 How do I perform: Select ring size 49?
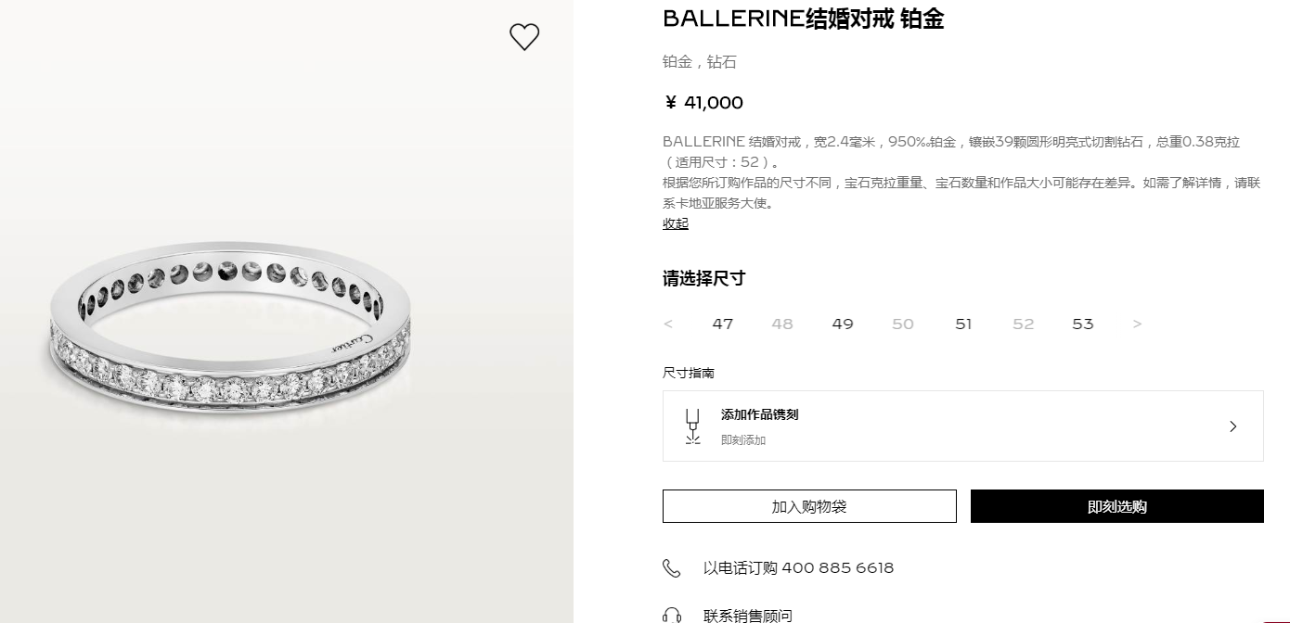point(843,324)
